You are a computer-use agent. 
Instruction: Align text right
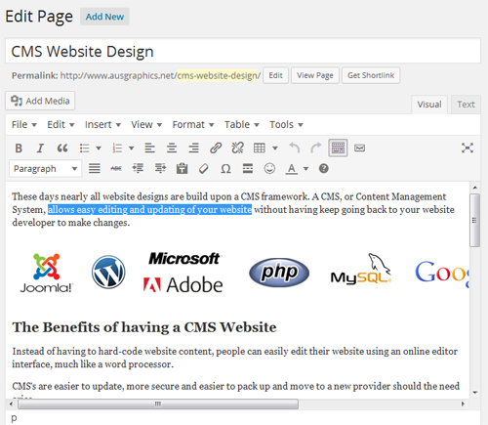[193, 149]
